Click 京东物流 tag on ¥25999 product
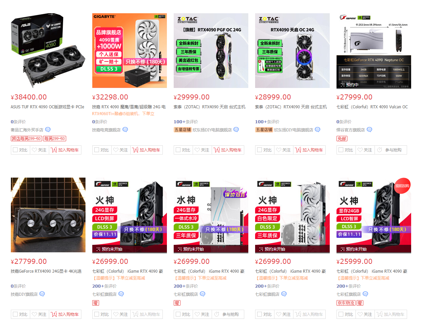The height and width of the screenshot is (326, 422). coord(346,303)
